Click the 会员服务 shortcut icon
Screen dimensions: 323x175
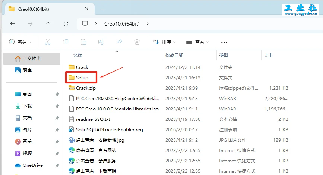72,161
